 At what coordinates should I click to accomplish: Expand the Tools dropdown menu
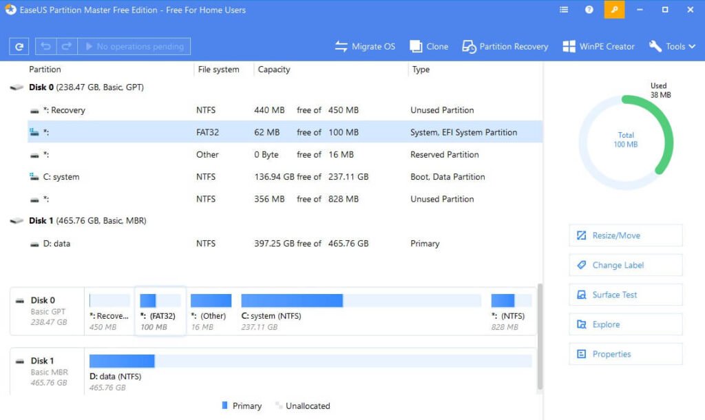point(672,46)
